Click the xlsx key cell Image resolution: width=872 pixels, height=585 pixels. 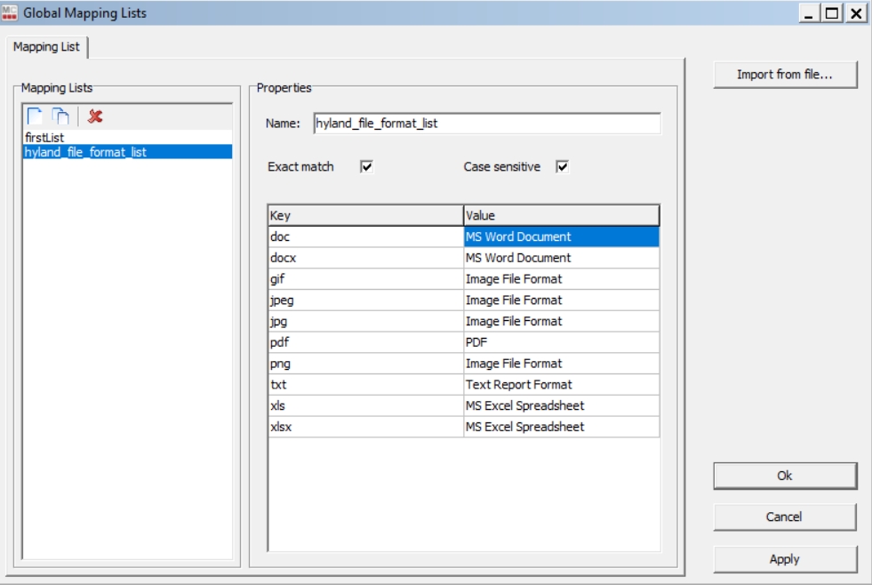click(x=365, y=427)
